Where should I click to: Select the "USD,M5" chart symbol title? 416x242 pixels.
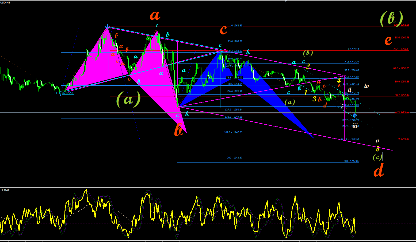tap(5, 2)
